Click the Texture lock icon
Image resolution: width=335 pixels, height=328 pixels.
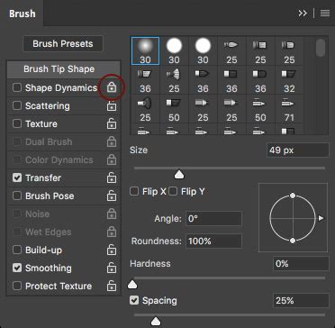(112, 123)
